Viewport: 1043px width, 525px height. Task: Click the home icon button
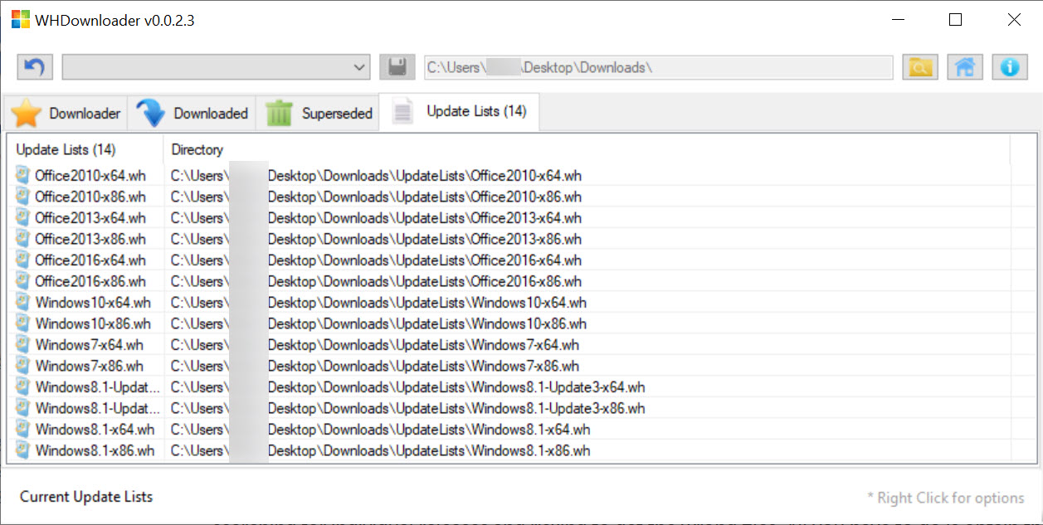click(x=965, y=67)
